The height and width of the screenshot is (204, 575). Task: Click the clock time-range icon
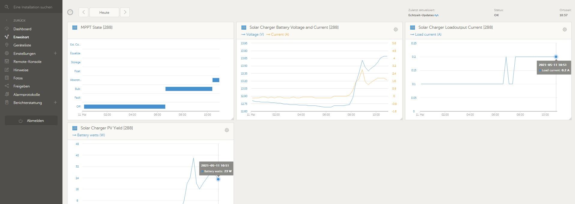click(x=70, y=12)
